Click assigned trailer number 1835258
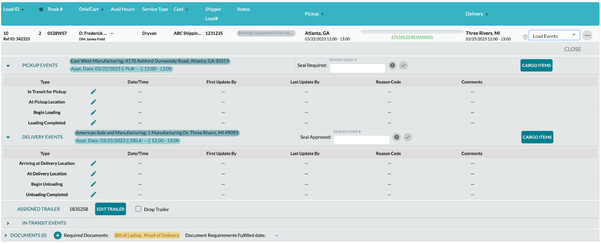The image size is (601, 244). pyautogui.click(x=79, y=209)
